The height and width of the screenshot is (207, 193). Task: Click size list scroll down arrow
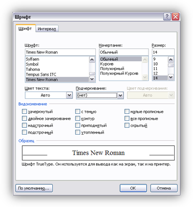coord(171,77)
